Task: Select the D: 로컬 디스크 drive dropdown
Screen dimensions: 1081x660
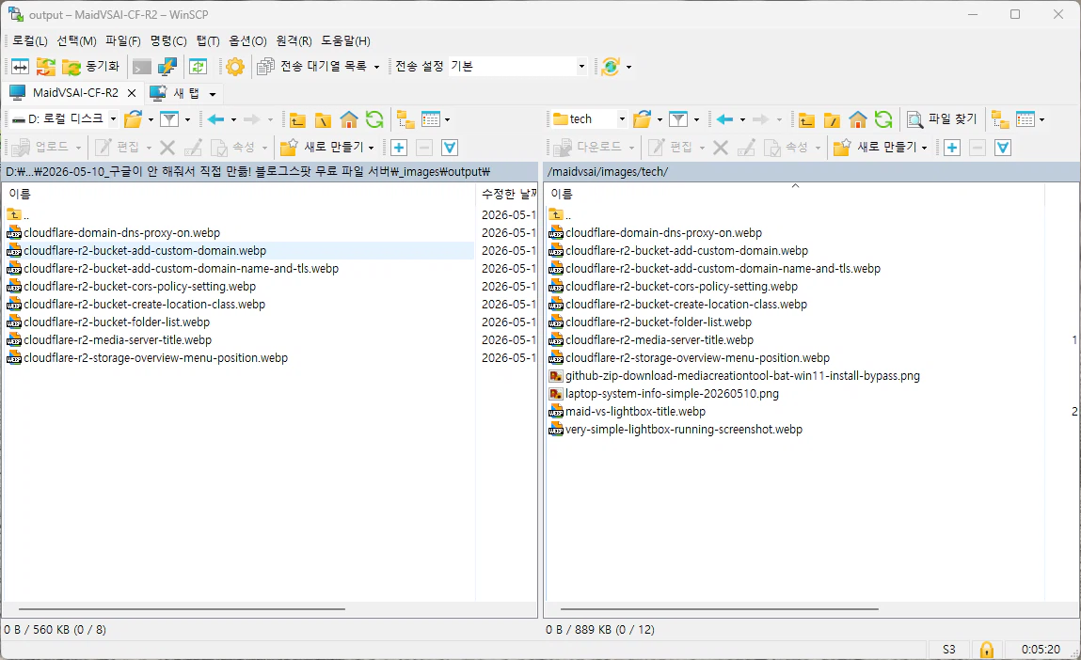Action: tap(63, 119)
